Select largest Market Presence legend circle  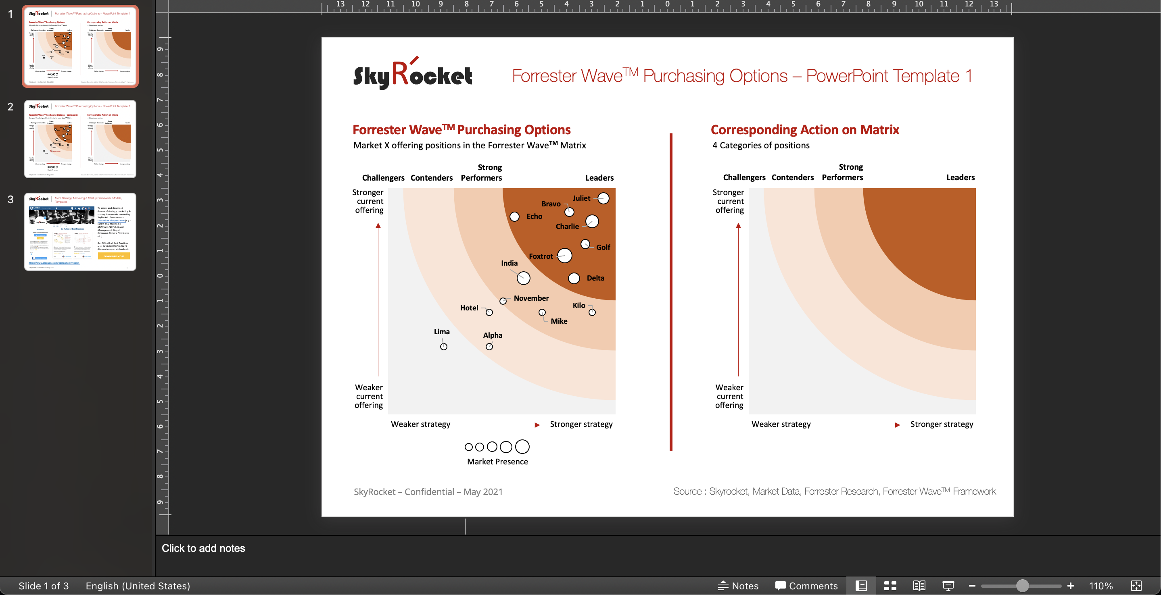coord(522,446)
